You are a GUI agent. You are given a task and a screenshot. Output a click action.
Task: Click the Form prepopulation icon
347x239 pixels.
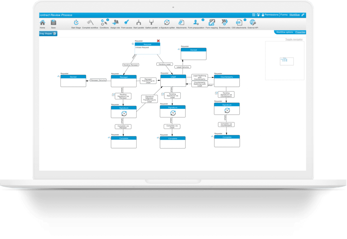point(195,23)
